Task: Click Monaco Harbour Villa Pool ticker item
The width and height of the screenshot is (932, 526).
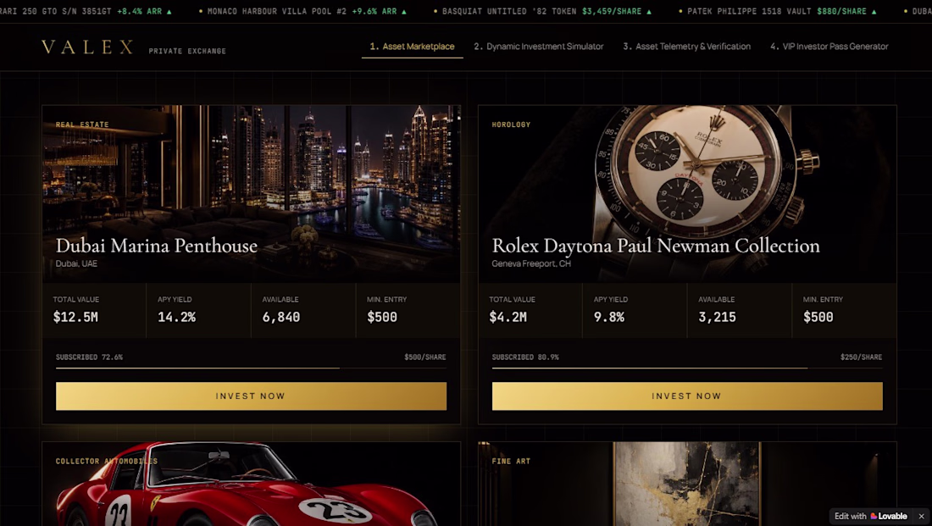Action: point(302,11)
